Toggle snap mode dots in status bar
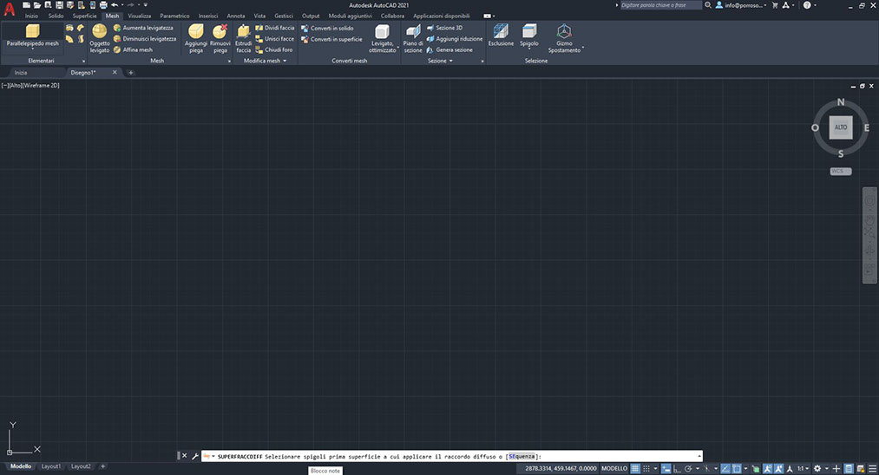Screen dimensions: 879x475 pyautogui.click(x=646, y=468)
